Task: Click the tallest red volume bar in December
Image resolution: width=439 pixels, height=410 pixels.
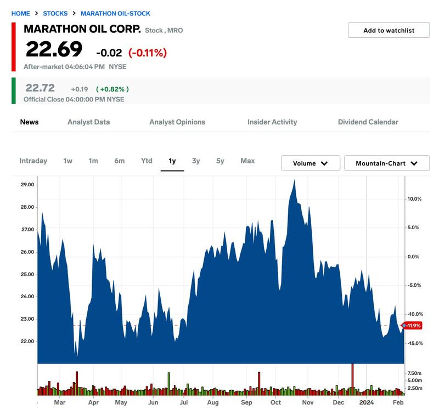Action: coord(352,379)
